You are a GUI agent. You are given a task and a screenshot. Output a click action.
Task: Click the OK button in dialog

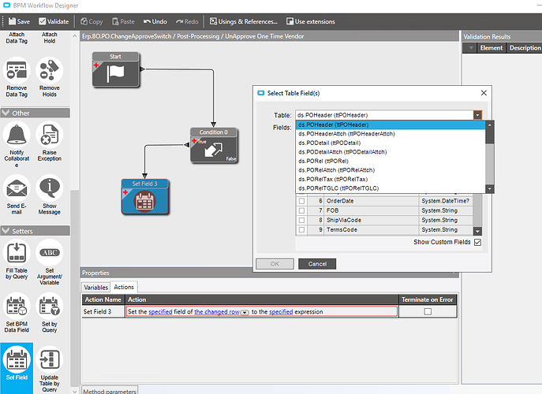point(275,264)
